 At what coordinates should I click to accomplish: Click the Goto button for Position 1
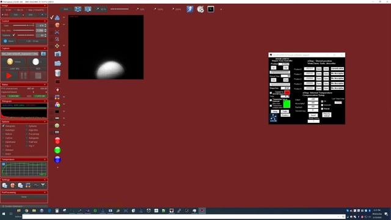click(326, 73)
